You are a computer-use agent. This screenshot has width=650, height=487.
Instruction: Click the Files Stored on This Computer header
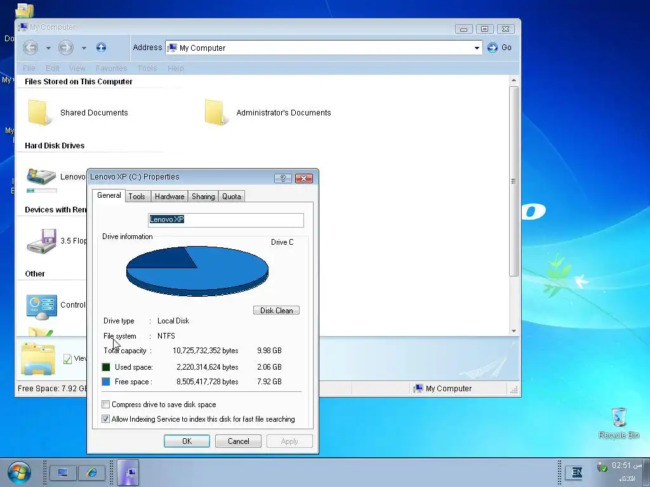pos(78,82)
